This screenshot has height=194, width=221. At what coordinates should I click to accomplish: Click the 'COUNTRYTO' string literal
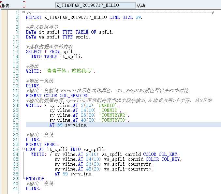pyautogui.click(x=113, y=120)
